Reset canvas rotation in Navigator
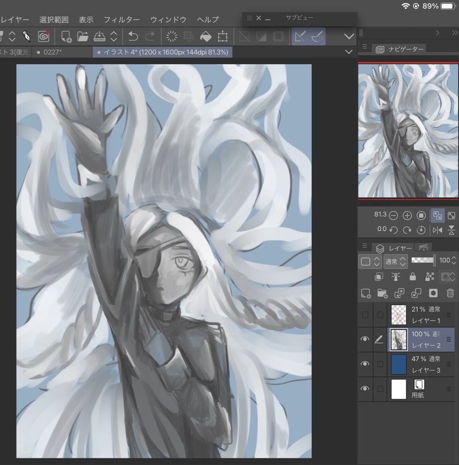The width and height of the screenshot is (459, 465). tap(421, 230)
